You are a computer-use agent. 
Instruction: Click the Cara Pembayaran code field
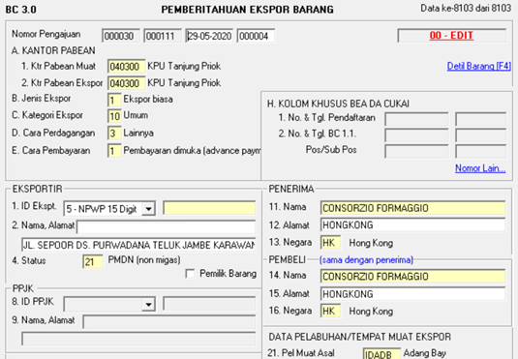click(x=114, y=151)
